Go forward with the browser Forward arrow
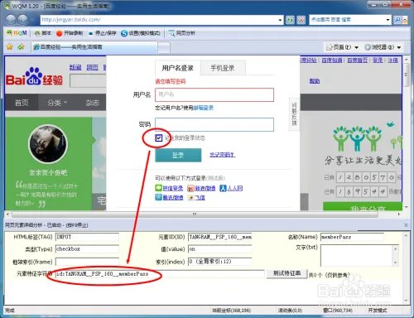 click(23, 20)
